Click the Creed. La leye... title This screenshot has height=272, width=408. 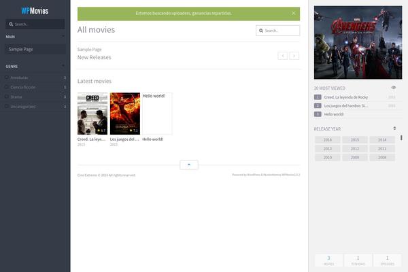(91, 139)
